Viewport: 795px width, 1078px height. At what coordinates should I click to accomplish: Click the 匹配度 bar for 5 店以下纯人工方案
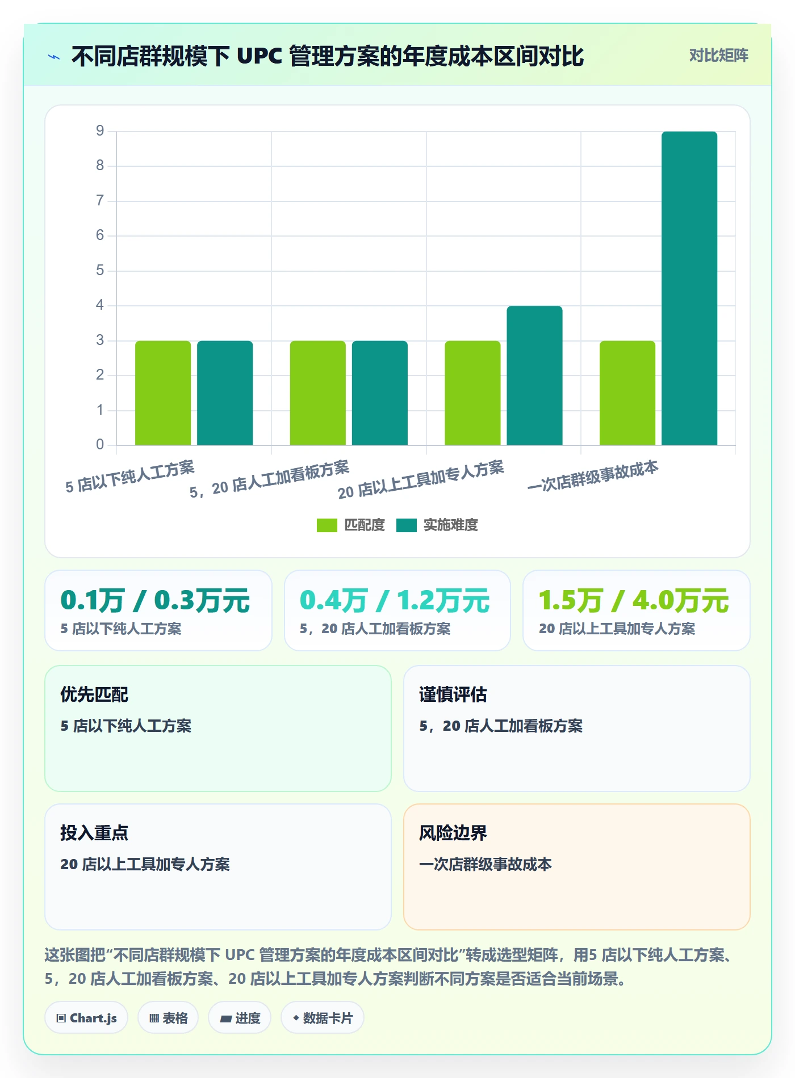[163, 393]
